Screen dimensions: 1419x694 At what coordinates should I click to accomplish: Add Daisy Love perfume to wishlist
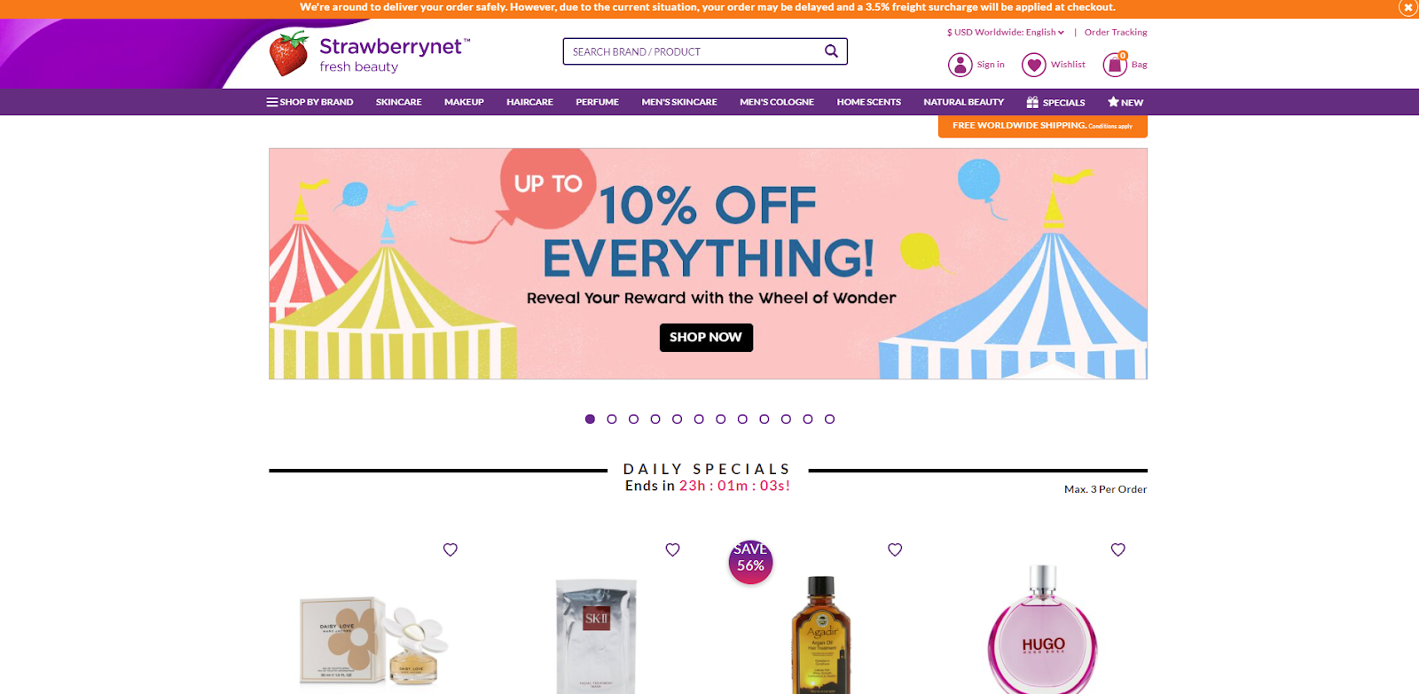pyautogui.click(x=451, y=550)
